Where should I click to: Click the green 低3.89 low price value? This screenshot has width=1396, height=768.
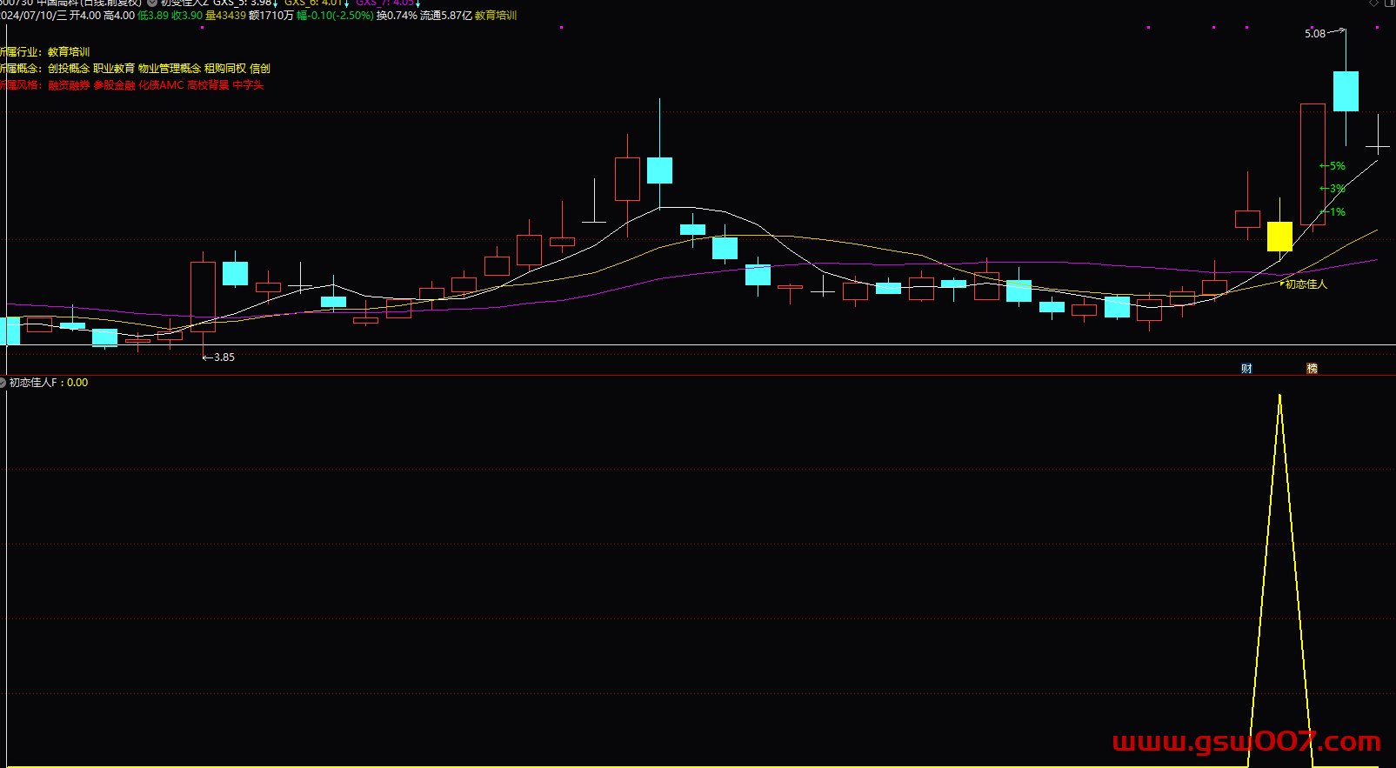[153, 16]
